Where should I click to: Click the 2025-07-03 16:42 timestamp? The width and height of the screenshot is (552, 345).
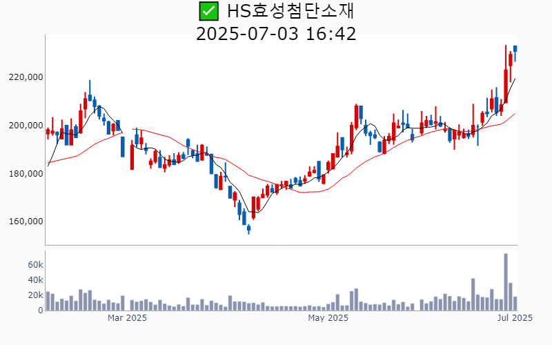tap(276, 34)
